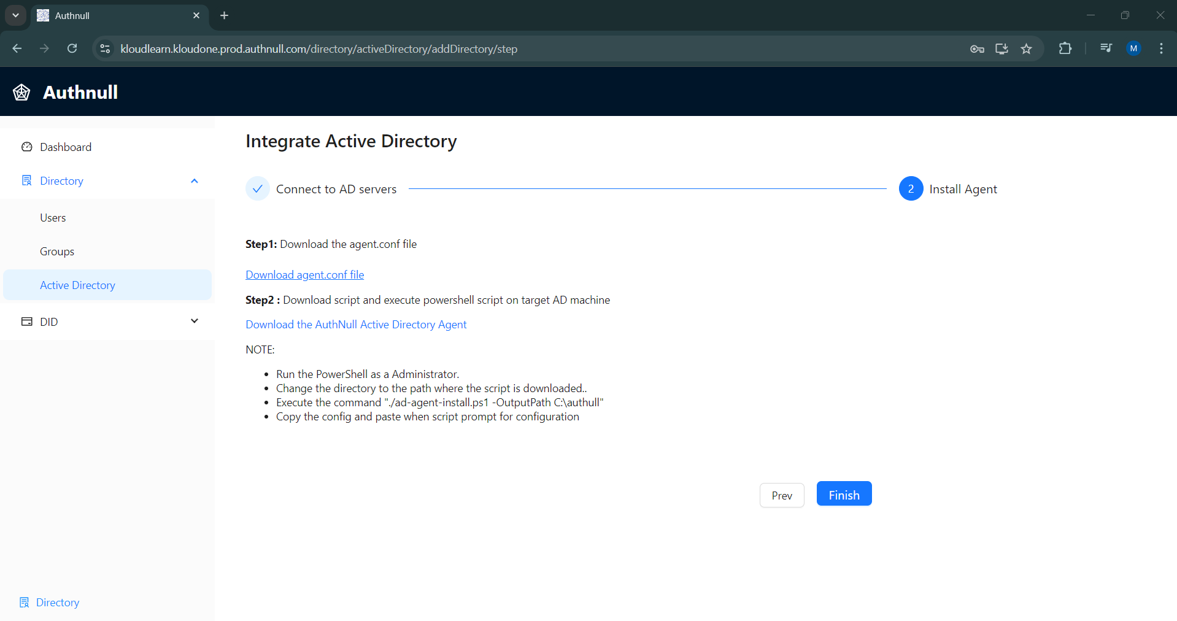Click the Finish button

coord(844,494)
